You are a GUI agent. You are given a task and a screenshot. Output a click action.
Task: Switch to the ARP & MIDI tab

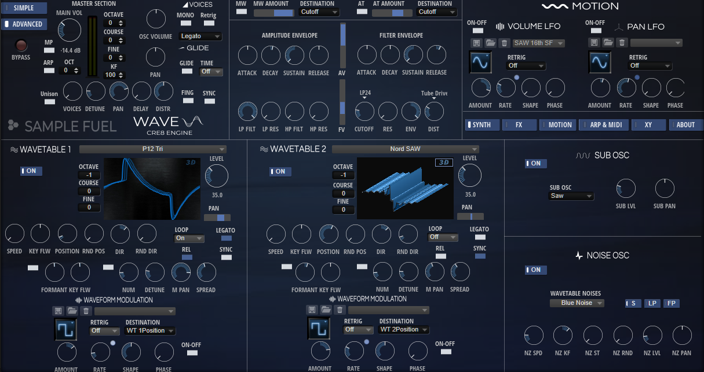[605, 124]
